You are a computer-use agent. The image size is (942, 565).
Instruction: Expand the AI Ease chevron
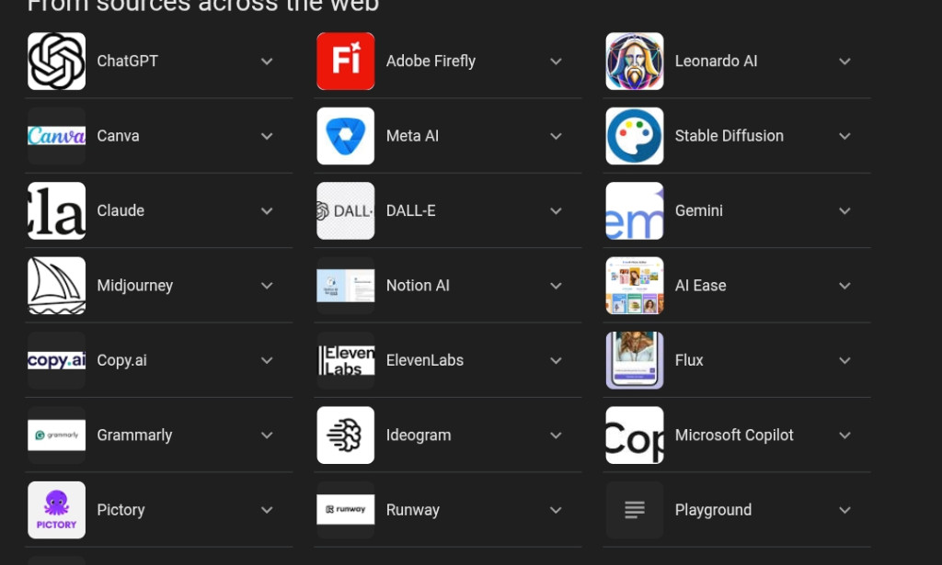pyautogui.click(x=844, y=286)
